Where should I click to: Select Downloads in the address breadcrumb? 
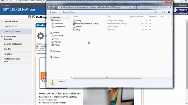pos(82,7)
